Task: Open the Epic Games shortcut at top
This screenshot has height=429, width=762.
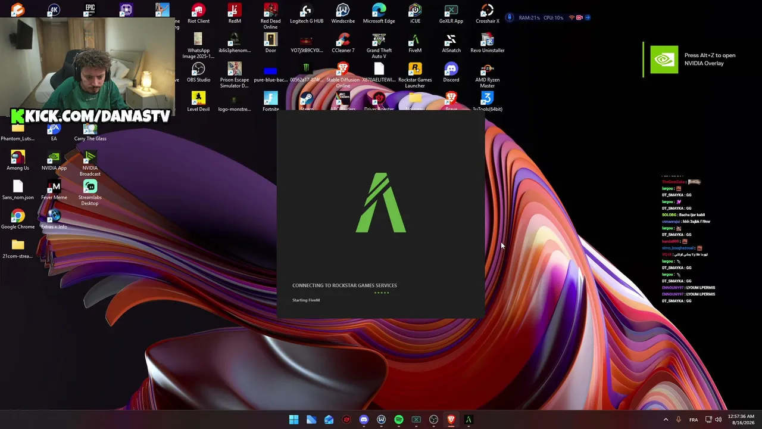Action: tap(90, 9)
